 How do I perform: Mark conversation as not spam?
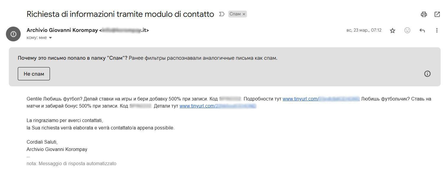(x=33, y=74)
